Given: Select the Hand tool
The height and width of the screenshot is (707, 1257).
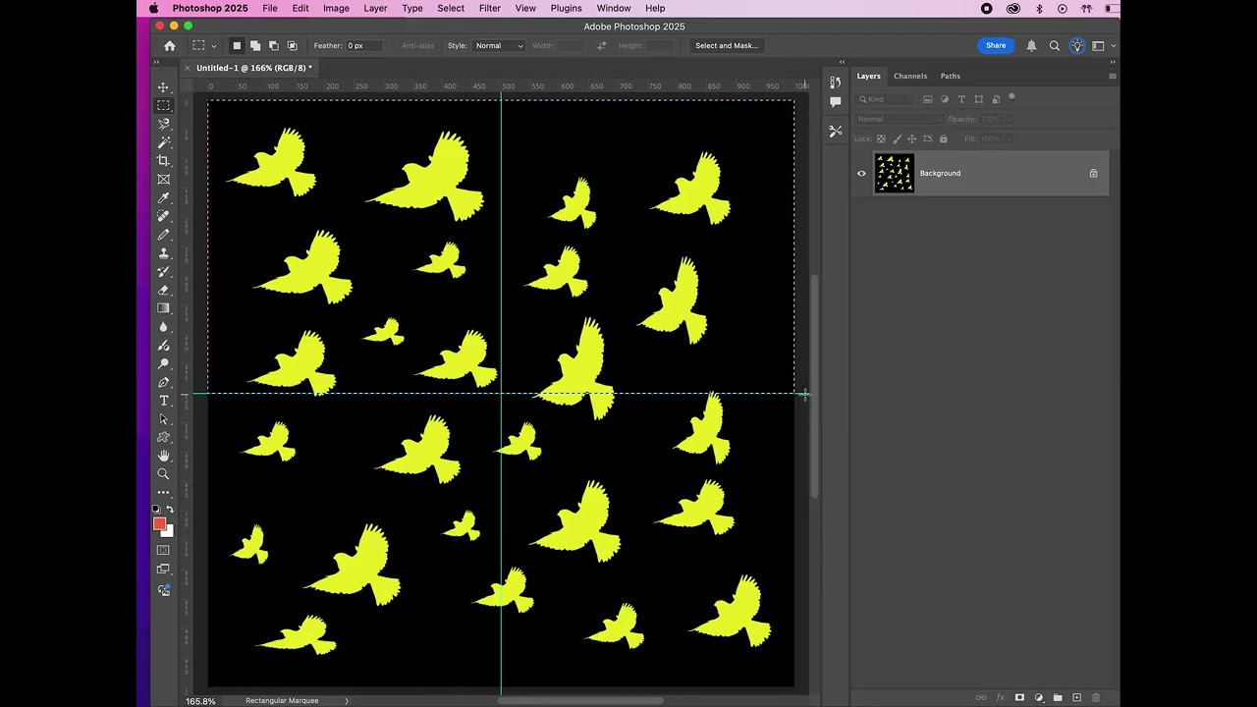Looking at the screenshot, I should [x=163, y=456].
